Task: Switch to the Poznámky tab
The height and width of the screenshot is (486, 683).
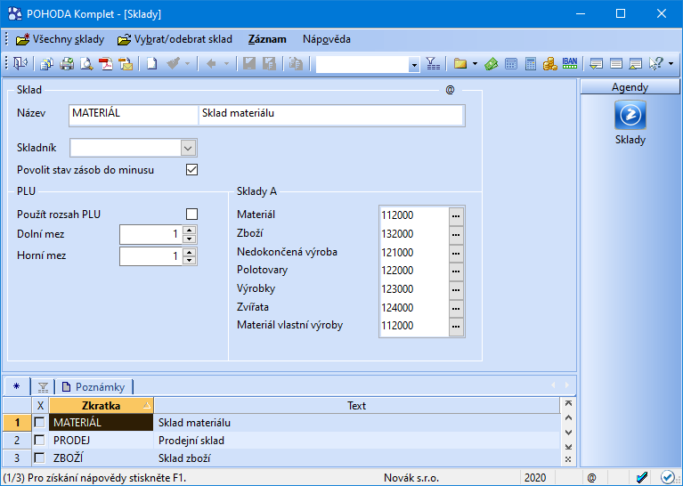Action: [x=94, y=386]
